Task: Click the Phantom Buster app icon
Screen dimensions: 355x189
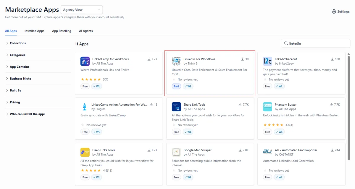Action: click(267, 107)
